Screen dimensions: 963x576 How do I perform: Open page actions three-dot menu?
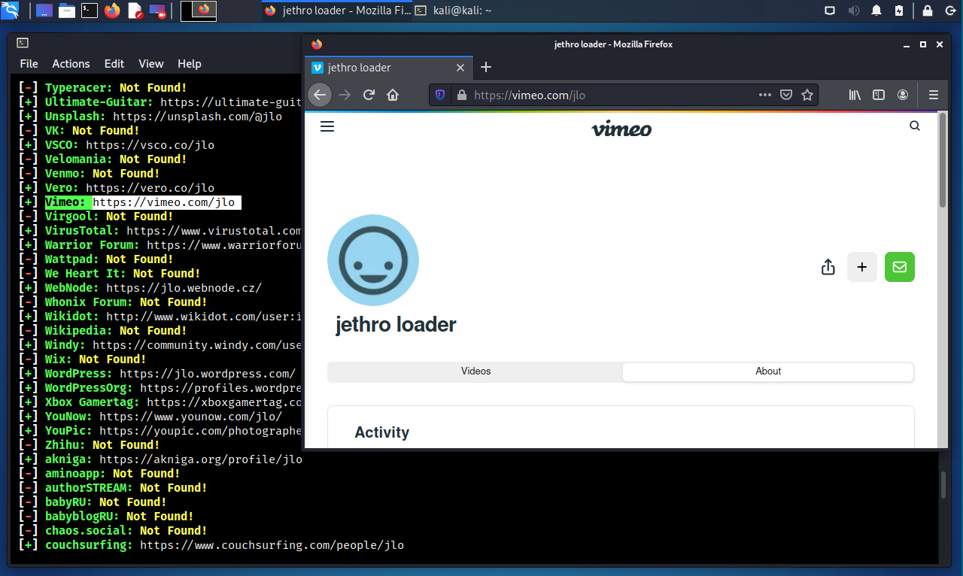pos(764,95)
